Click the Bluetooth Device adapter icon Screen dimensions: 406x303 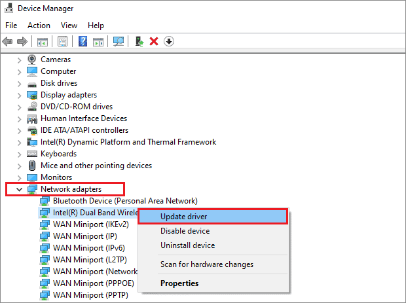tap(45, 201)
